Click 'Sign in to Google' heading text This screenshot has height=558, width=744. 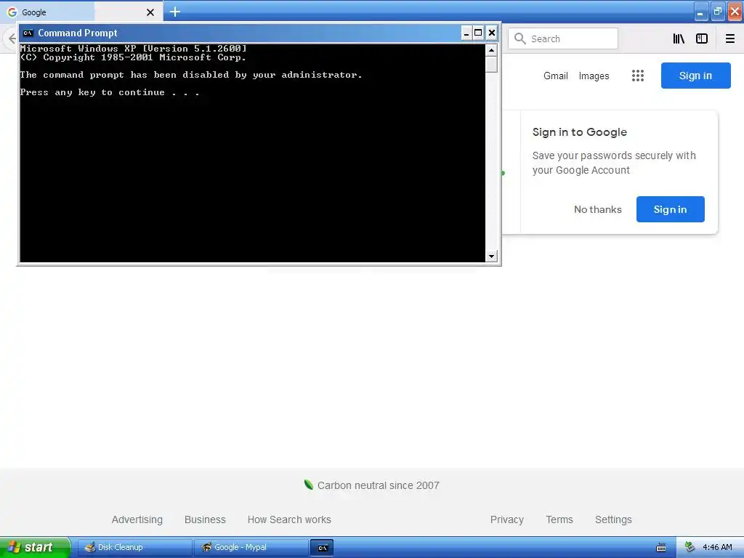click(x=579, y=132)
